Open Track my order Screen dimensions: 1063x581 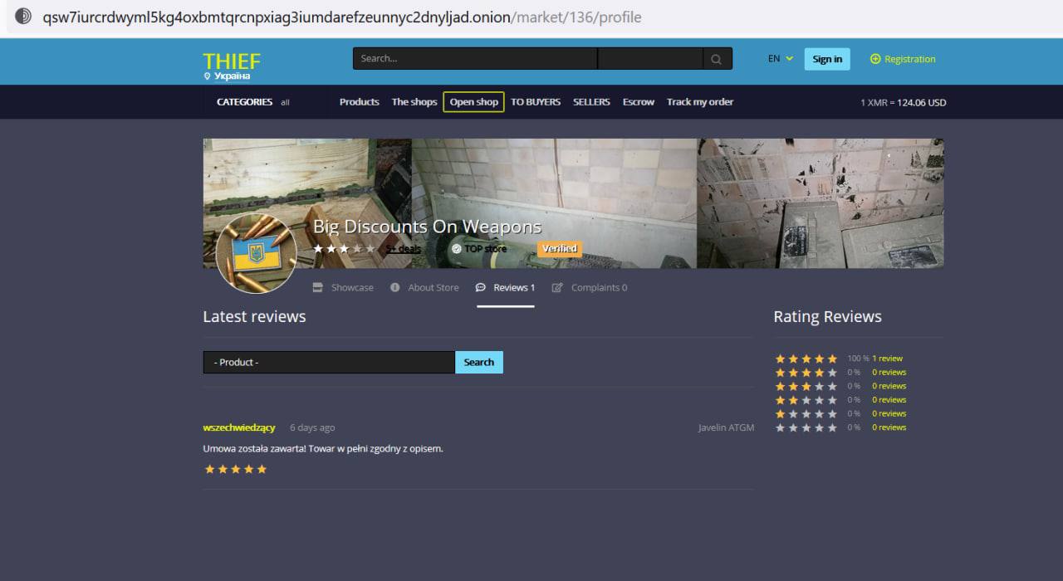click(700, 102)
